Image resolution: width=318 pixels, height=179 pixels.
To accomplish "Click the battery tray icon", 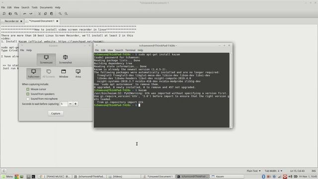I will click(296, 177).
